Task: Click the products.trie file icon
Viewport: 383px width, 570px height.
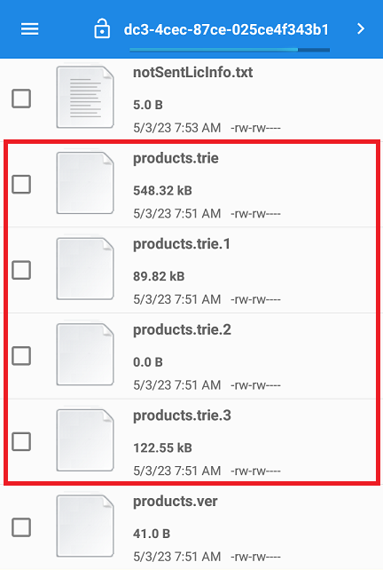Action: [85, 183]
